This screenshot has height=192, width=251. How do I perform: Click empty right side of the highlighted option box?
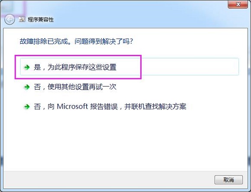[x=190, y=67]
